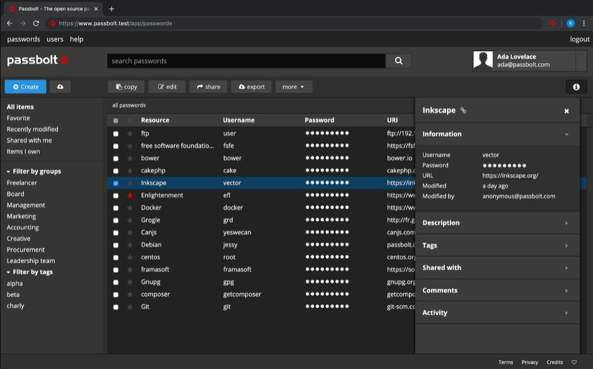593x369 pixels.
Task: Open the 'more' dropdown menu
Action: [x=294, y=86]
